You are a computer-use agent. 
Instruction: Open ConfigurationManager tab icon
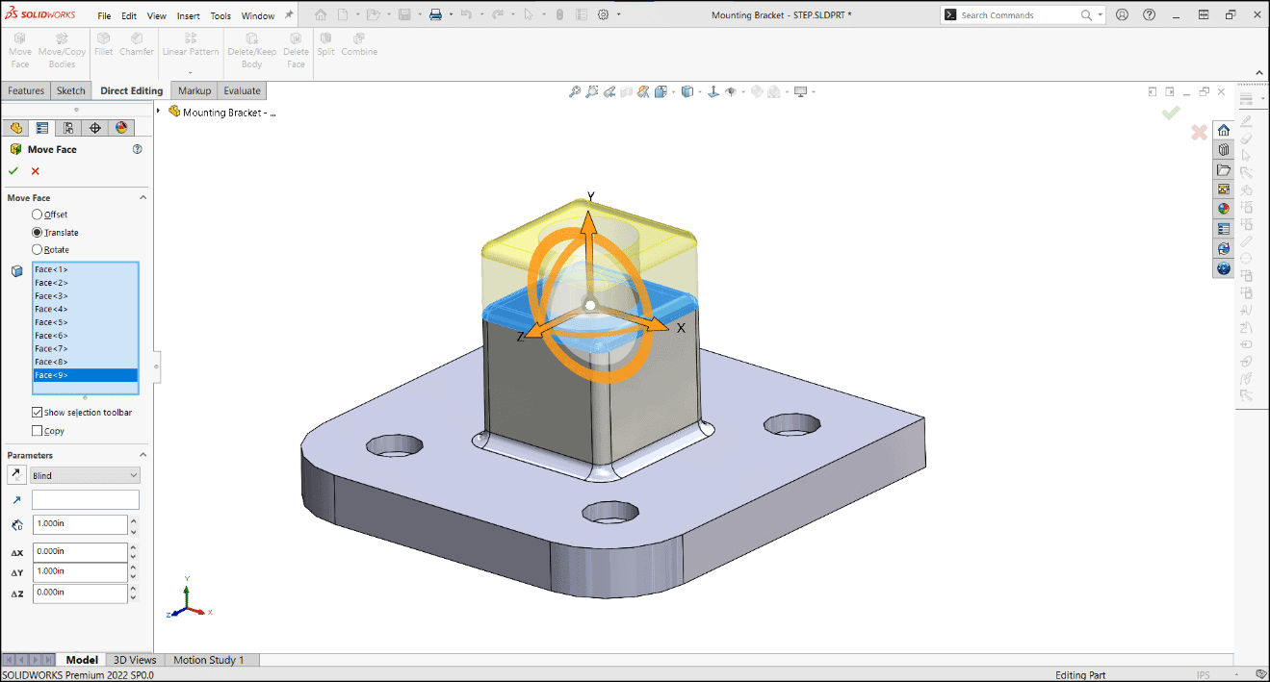coord(68,128)
